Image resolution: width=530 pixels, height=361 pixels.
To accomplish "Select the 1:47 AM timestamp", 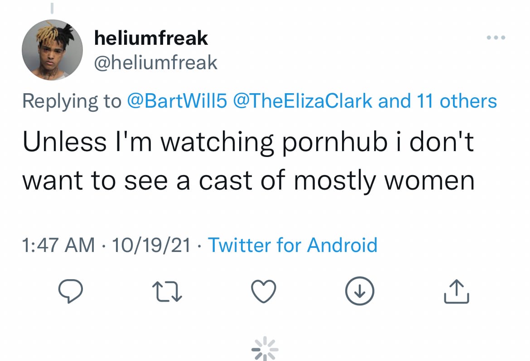I will coord(58,245).
